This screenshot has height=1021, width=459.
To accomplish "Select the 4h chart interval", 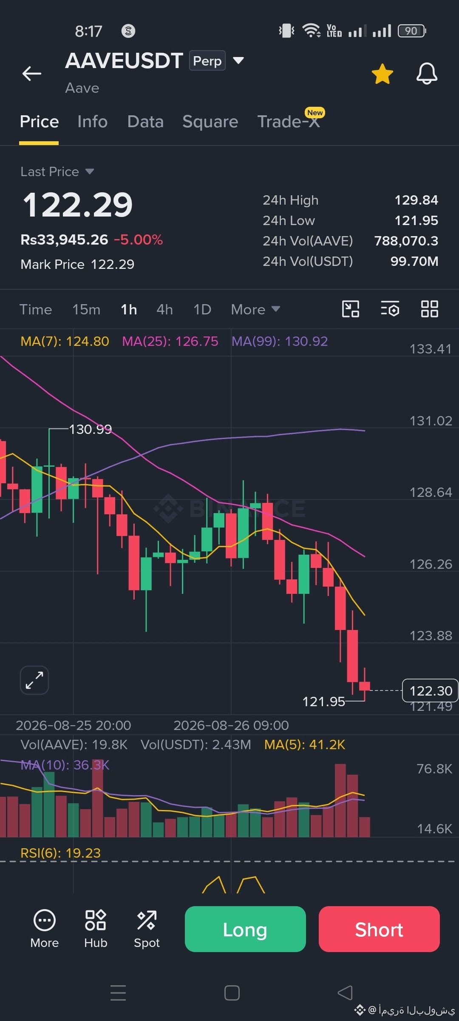I will 164,309.
